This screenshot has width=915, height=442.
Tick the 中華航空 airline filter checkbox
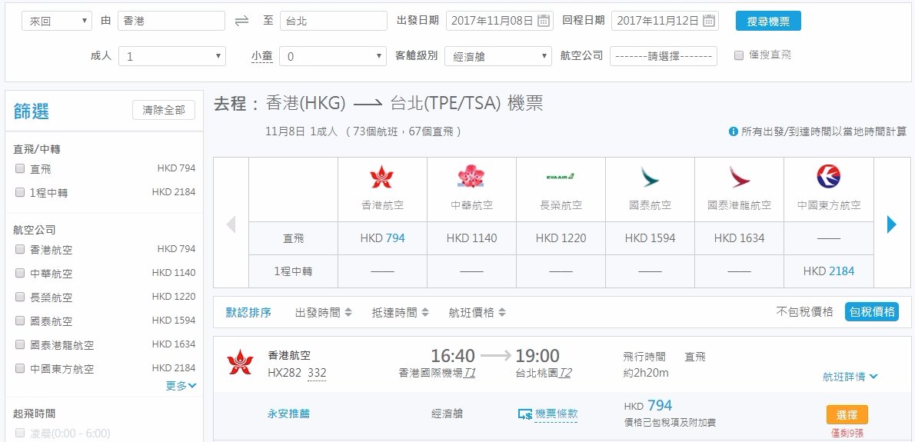tap(20, 273)
